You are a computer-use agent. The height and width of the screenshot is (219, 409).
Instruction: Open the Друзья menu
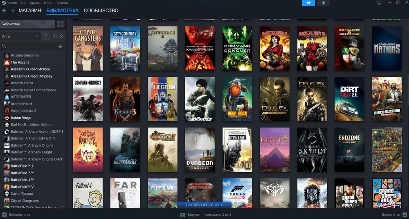coord(35,3)
